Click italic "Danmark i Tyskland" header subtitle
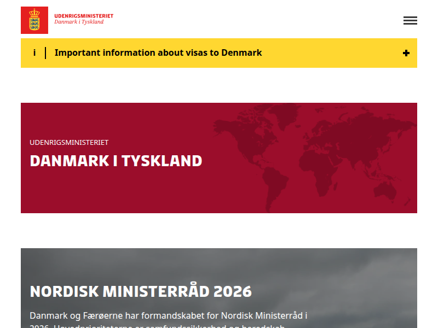The image size is (438, 328). click(79, 22)
